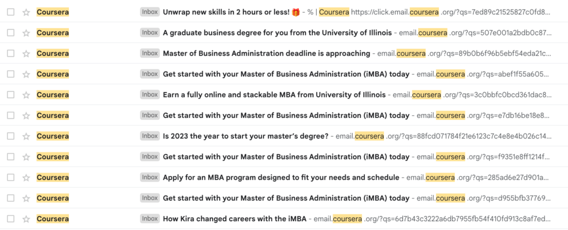Tick checkbox for 'Is 2023 the year' email
This screenshot has width=568, height=230.
pyautogui.click(x=11, y=136)
